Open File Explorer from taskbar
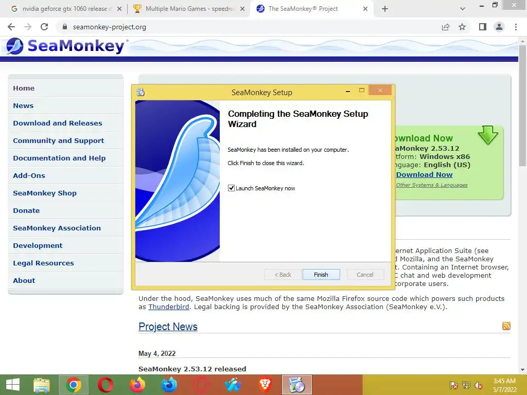The image size is (527, 395). [42, 385]
